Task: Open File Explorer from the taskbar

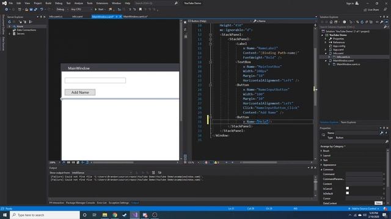Action: coord(104,215)
